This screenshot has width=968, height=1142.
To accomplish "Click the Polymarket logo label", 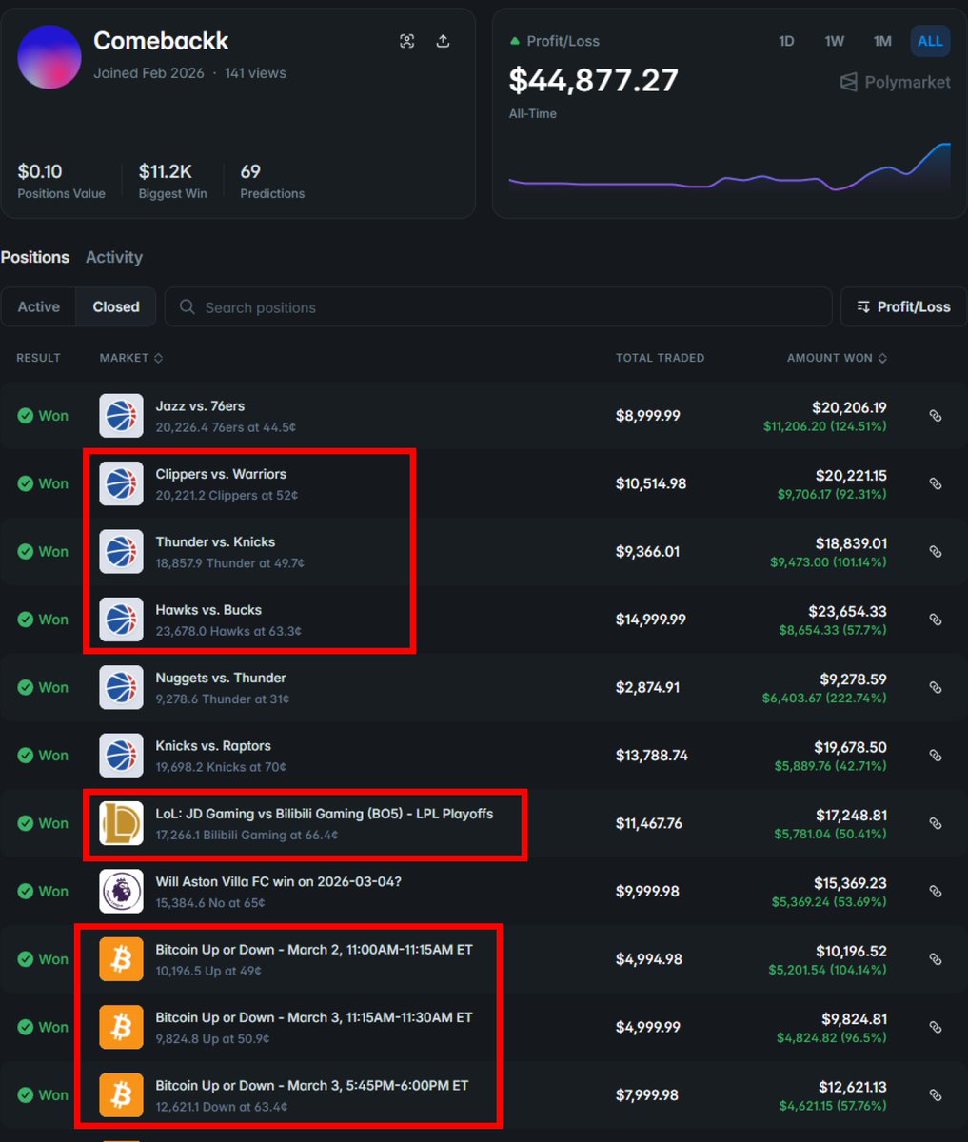I will click(895, 83).
